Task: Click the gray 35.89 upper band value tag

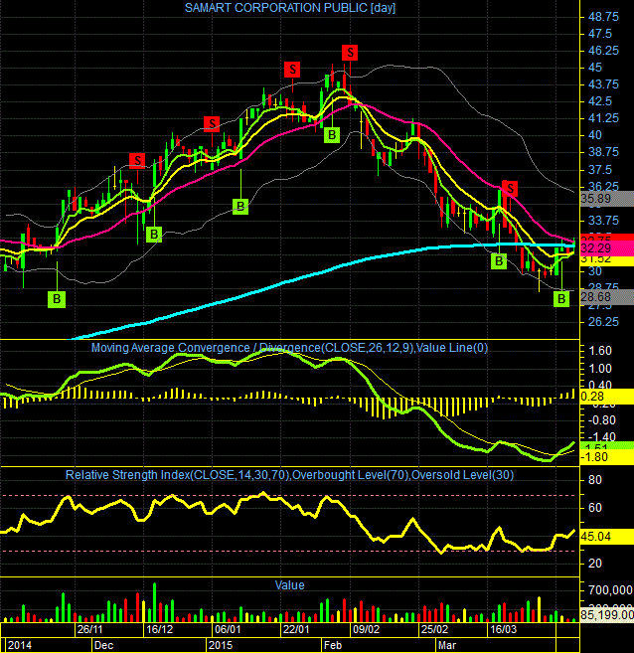Action: click(607, 199)
